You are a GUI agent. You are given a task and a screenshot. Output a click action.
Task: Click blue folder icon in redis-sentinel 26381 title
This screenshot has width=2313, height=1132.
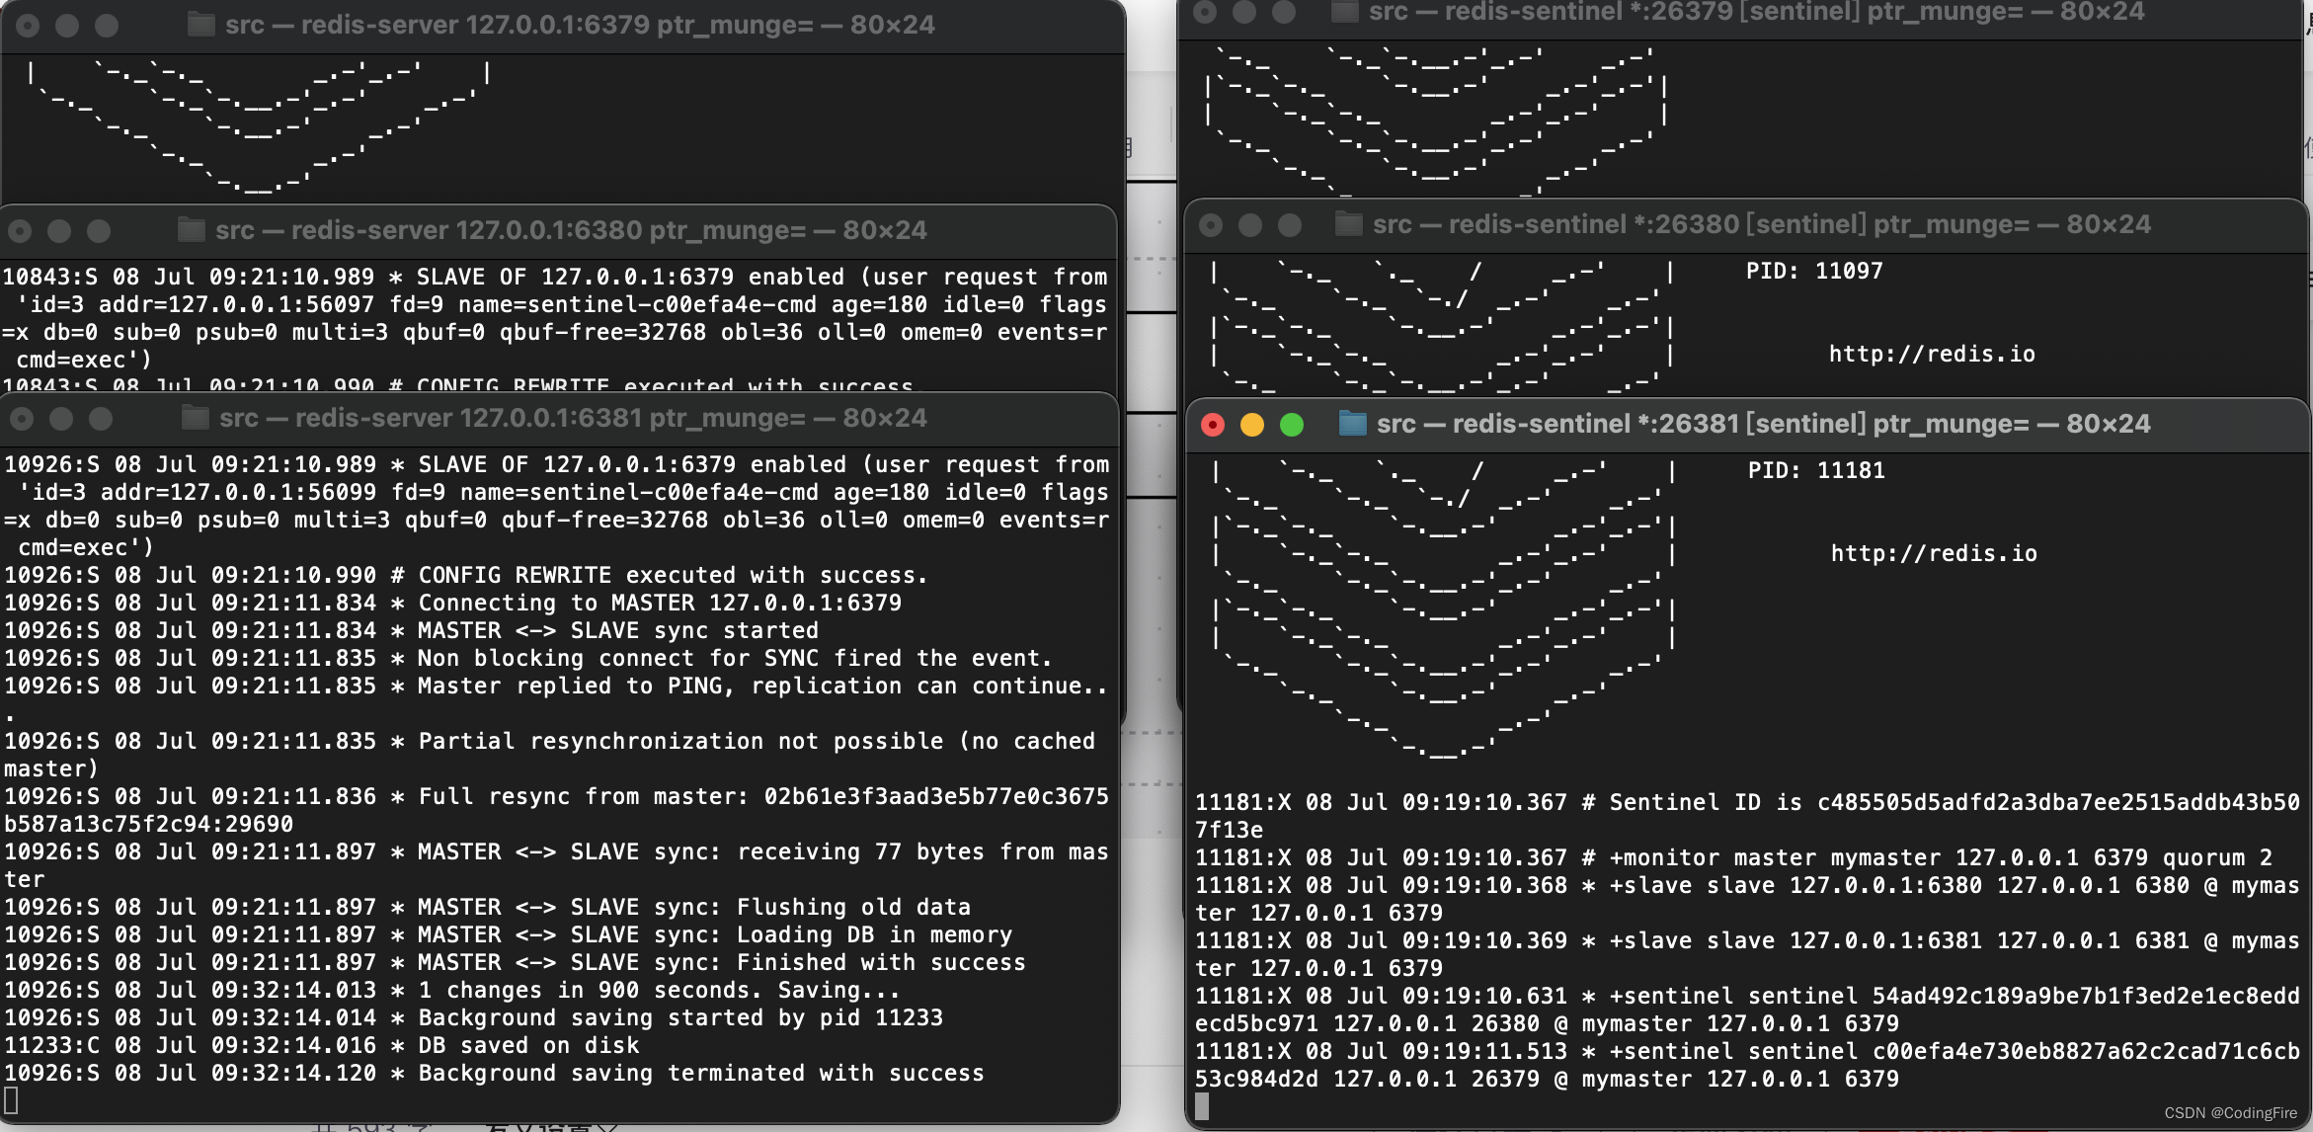point(1352,424)
